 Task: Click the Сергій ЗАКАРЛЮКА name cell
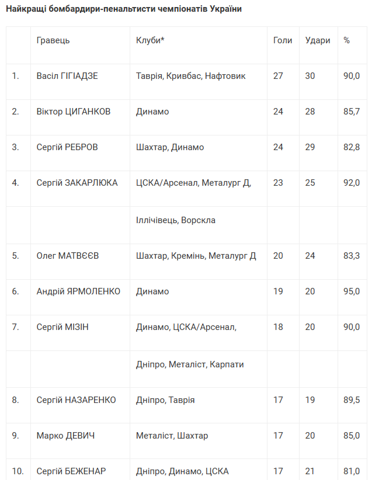pos(77,183)
